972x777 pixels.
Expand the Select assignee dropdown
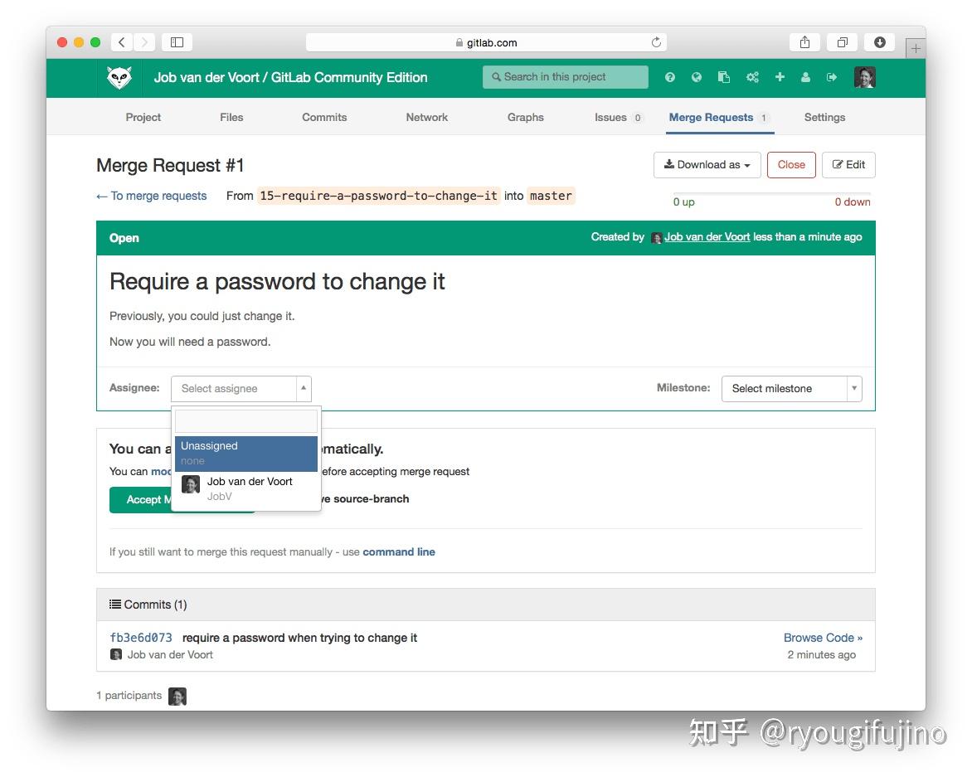pos(241,388)
